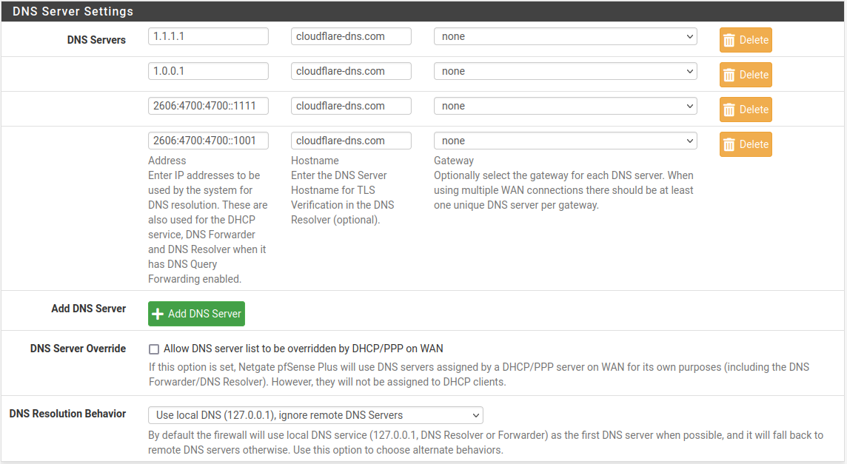Open the DNS Resolution Behavior dropdown
This screenshot has width=847, height=464.
(315, 415)
